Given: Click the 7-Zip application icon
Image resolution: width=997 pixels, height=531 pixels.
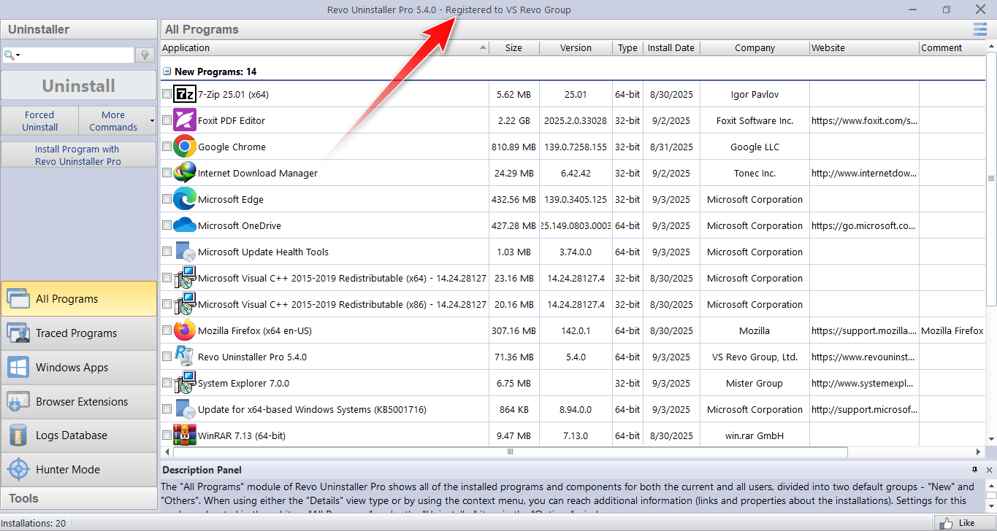Looking at the screenshot, I should (185, 94).
